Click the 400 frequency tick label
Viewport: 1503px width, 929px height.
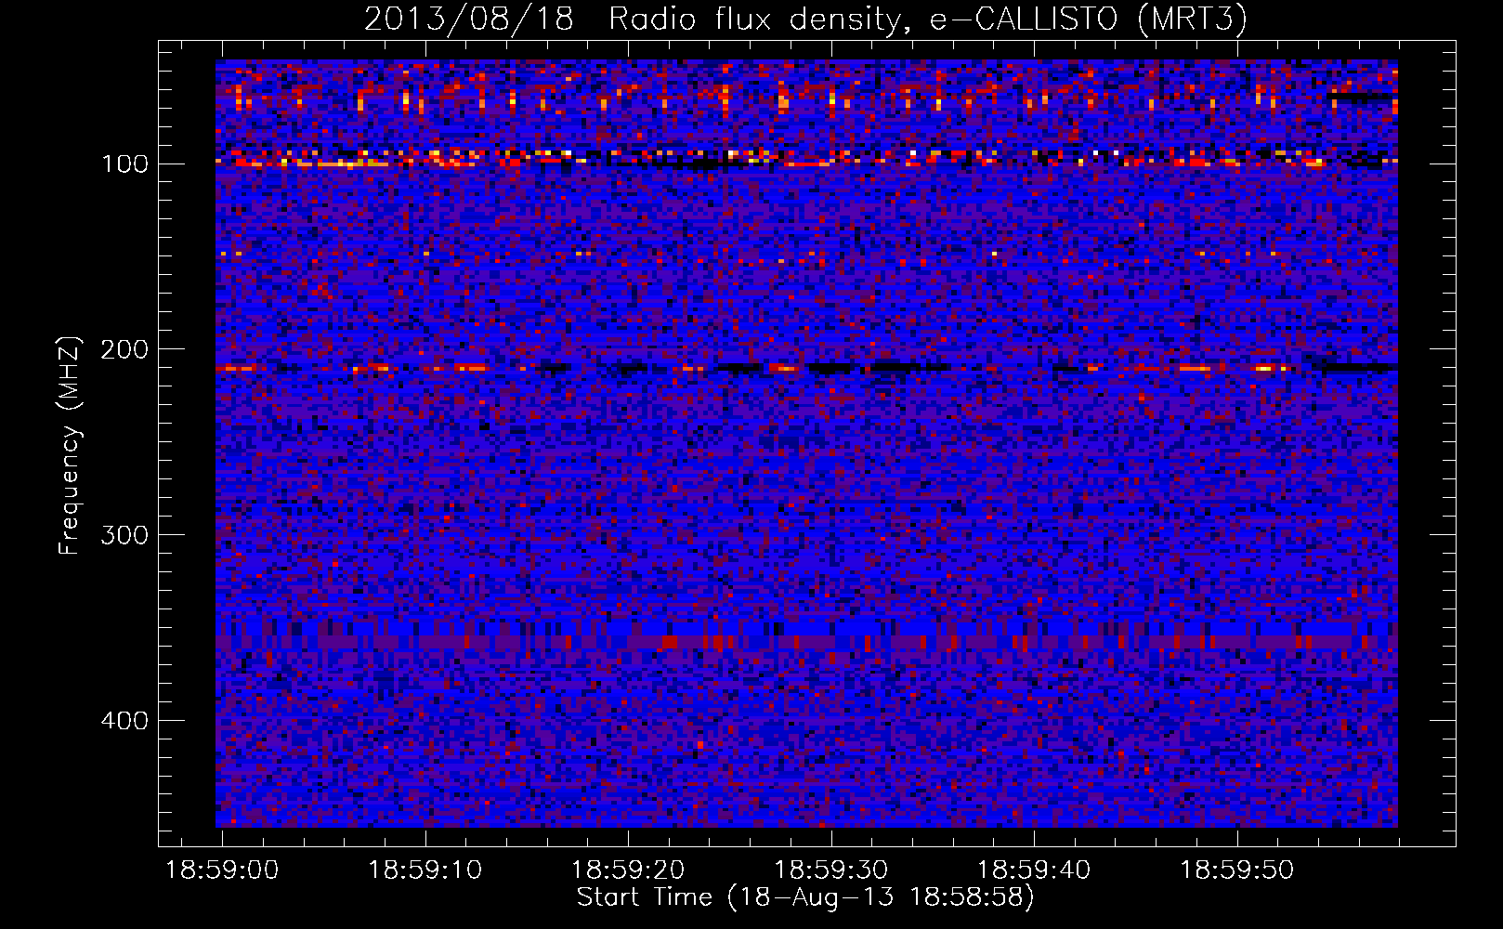pos(124,721)
